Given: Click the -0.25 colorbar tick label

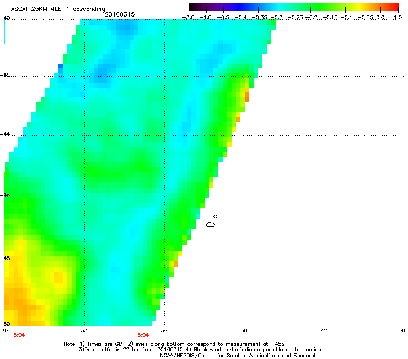Looking at the screenshot, I should point(296,18).
